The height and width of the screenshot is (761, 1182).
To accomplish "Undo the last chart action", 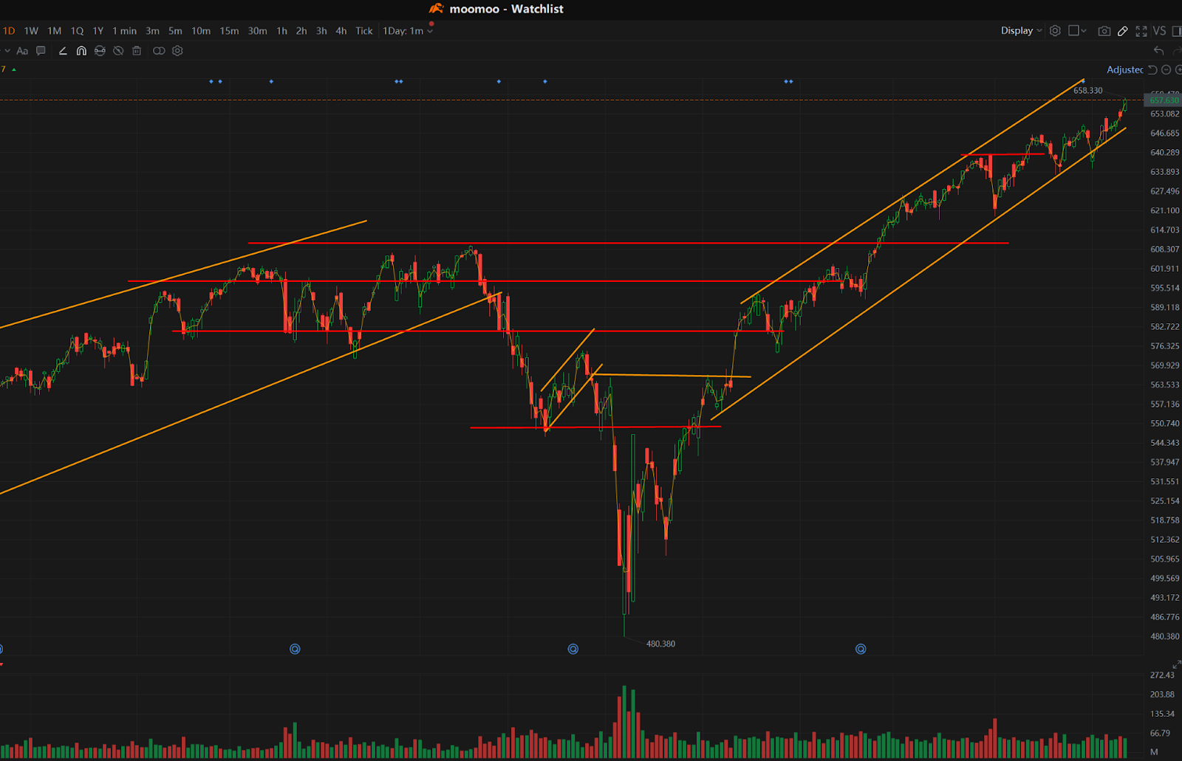I will click(x=1158, y=51).
